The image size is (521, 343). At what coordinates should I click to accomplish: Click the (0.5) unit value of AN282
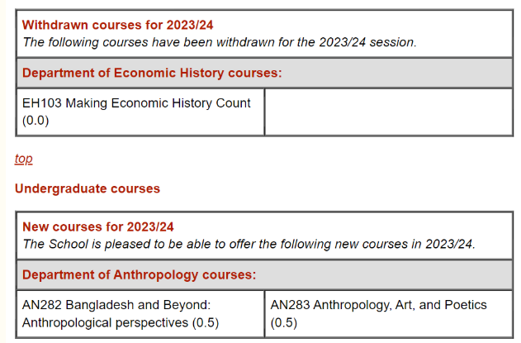coord(206,322)
